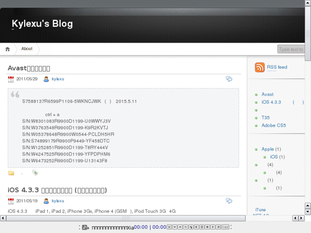Toggle the player repeat button
This screenshot has width=311, height=233.
coord(191,227)
